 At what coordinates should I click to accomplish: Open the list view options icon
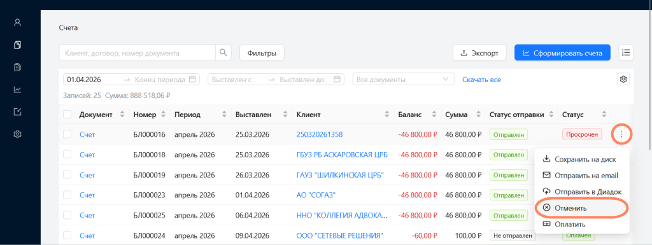coord(626,53)
